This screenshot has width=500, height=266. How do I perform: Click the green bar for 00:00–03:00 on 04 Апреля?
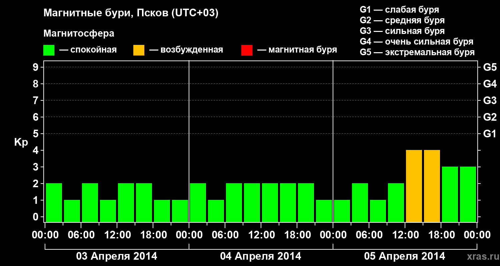click(x=198, y=202)
